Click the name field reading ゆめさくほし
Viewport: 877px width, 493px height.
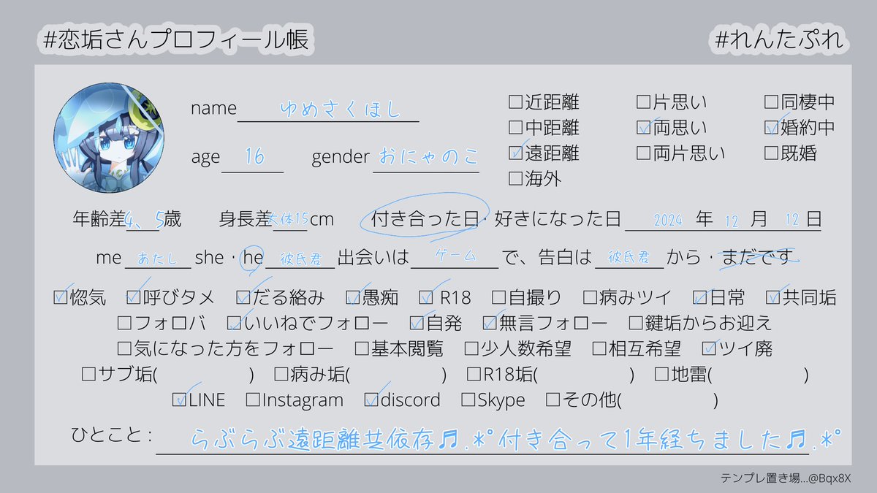tap(328, 110)
